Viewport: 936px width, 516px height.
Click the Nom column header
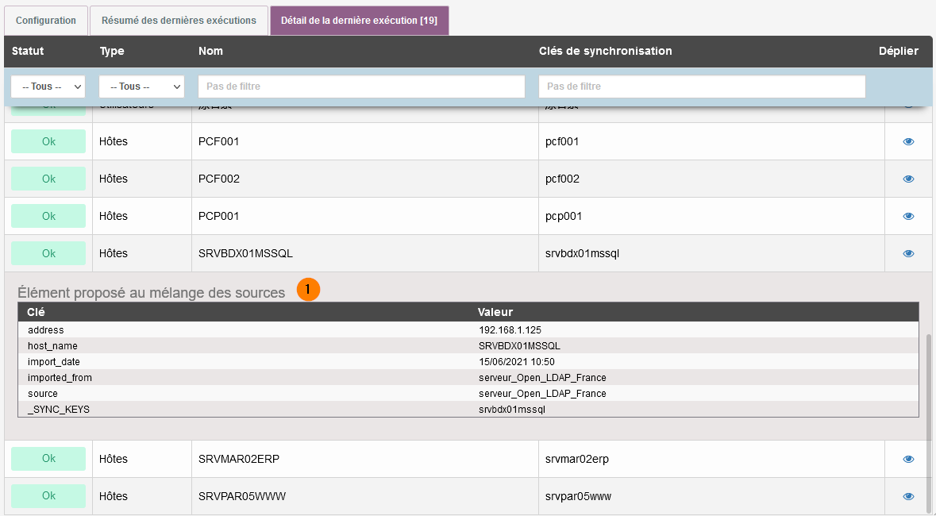[210, 51]
